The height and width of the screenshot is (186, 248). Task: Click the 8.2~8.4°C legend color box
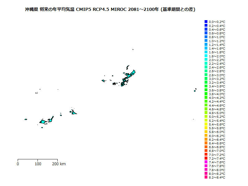[206, 177]
